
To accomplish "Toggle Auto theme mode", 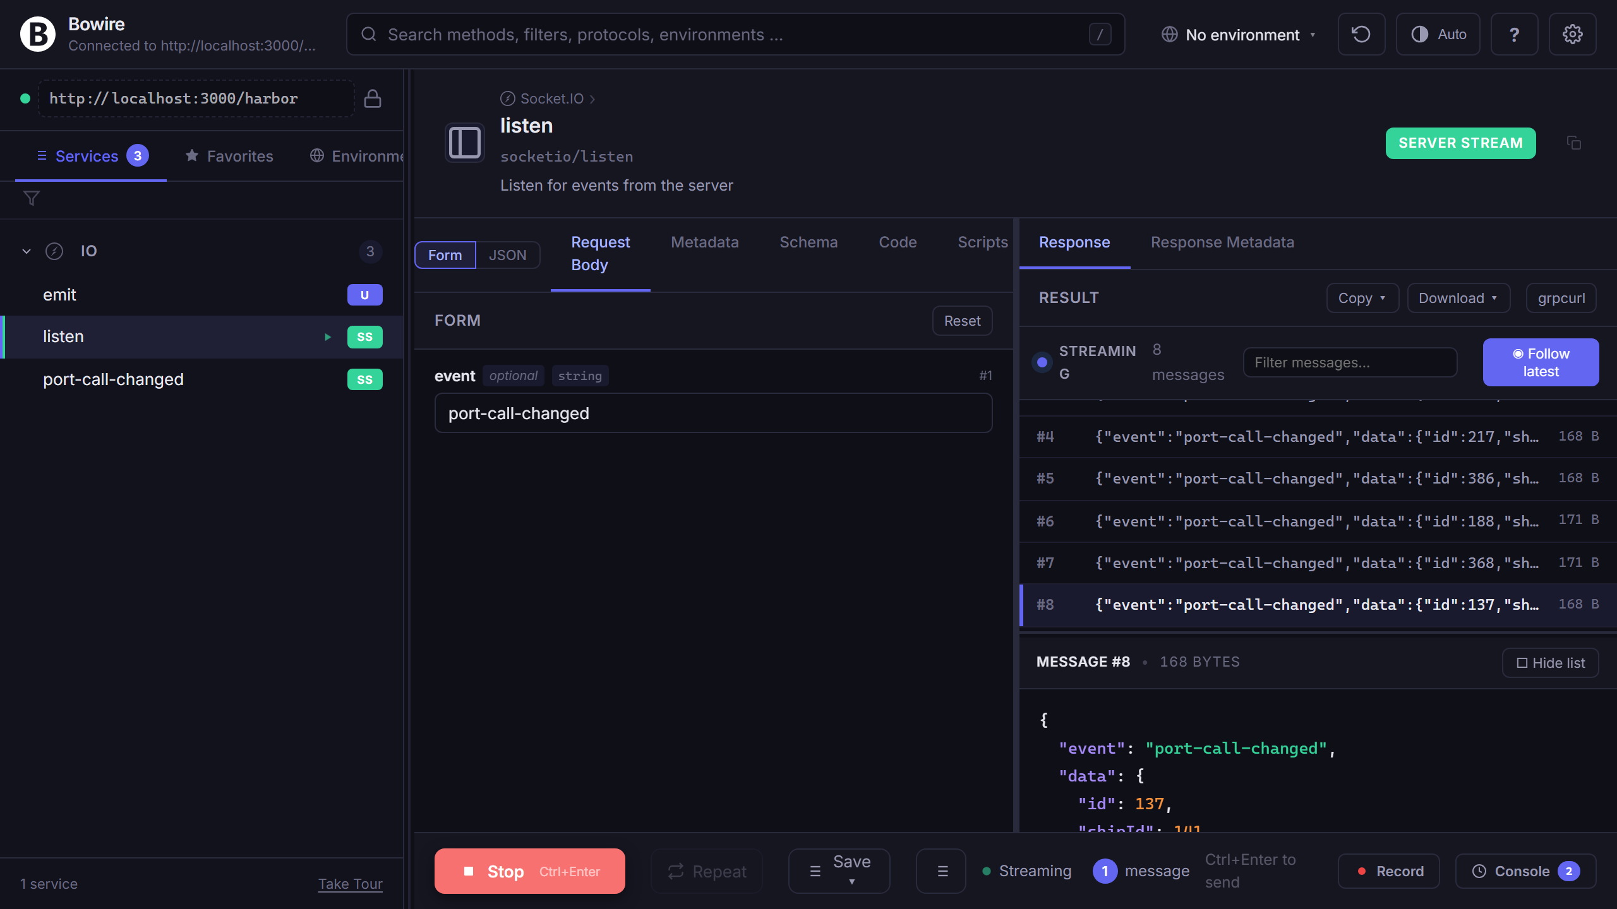I will pyautogui.click(x=1438, y=34).
